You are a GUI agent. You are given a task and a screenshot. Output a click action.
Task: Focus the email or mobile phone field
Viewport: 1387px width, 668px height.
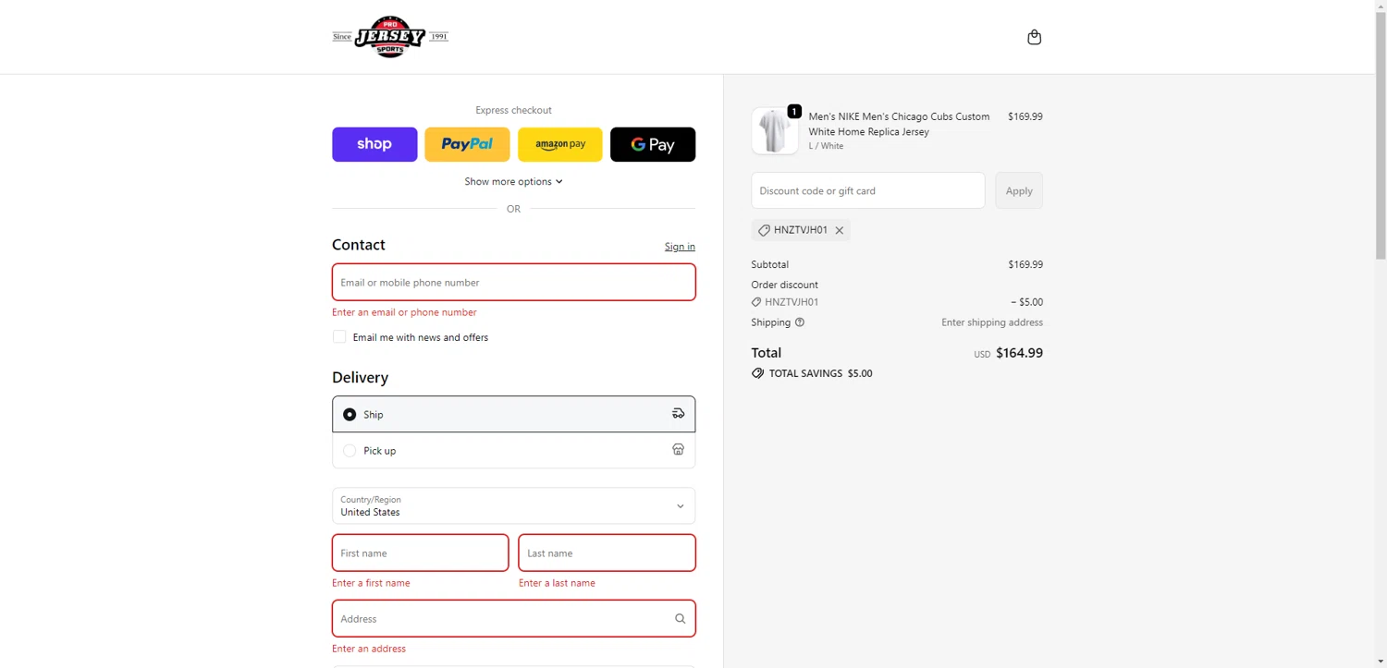pos(513,282)
